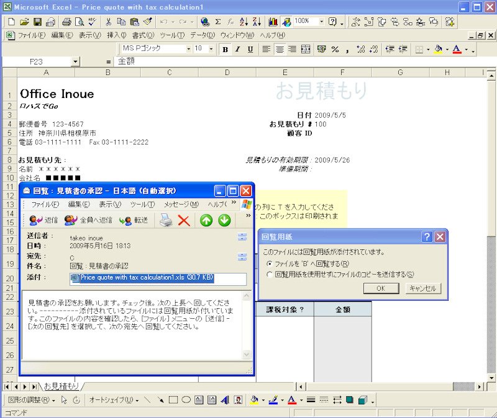
Task: Open the Fill Color dropdown arrow
Action: coord(447,50)
